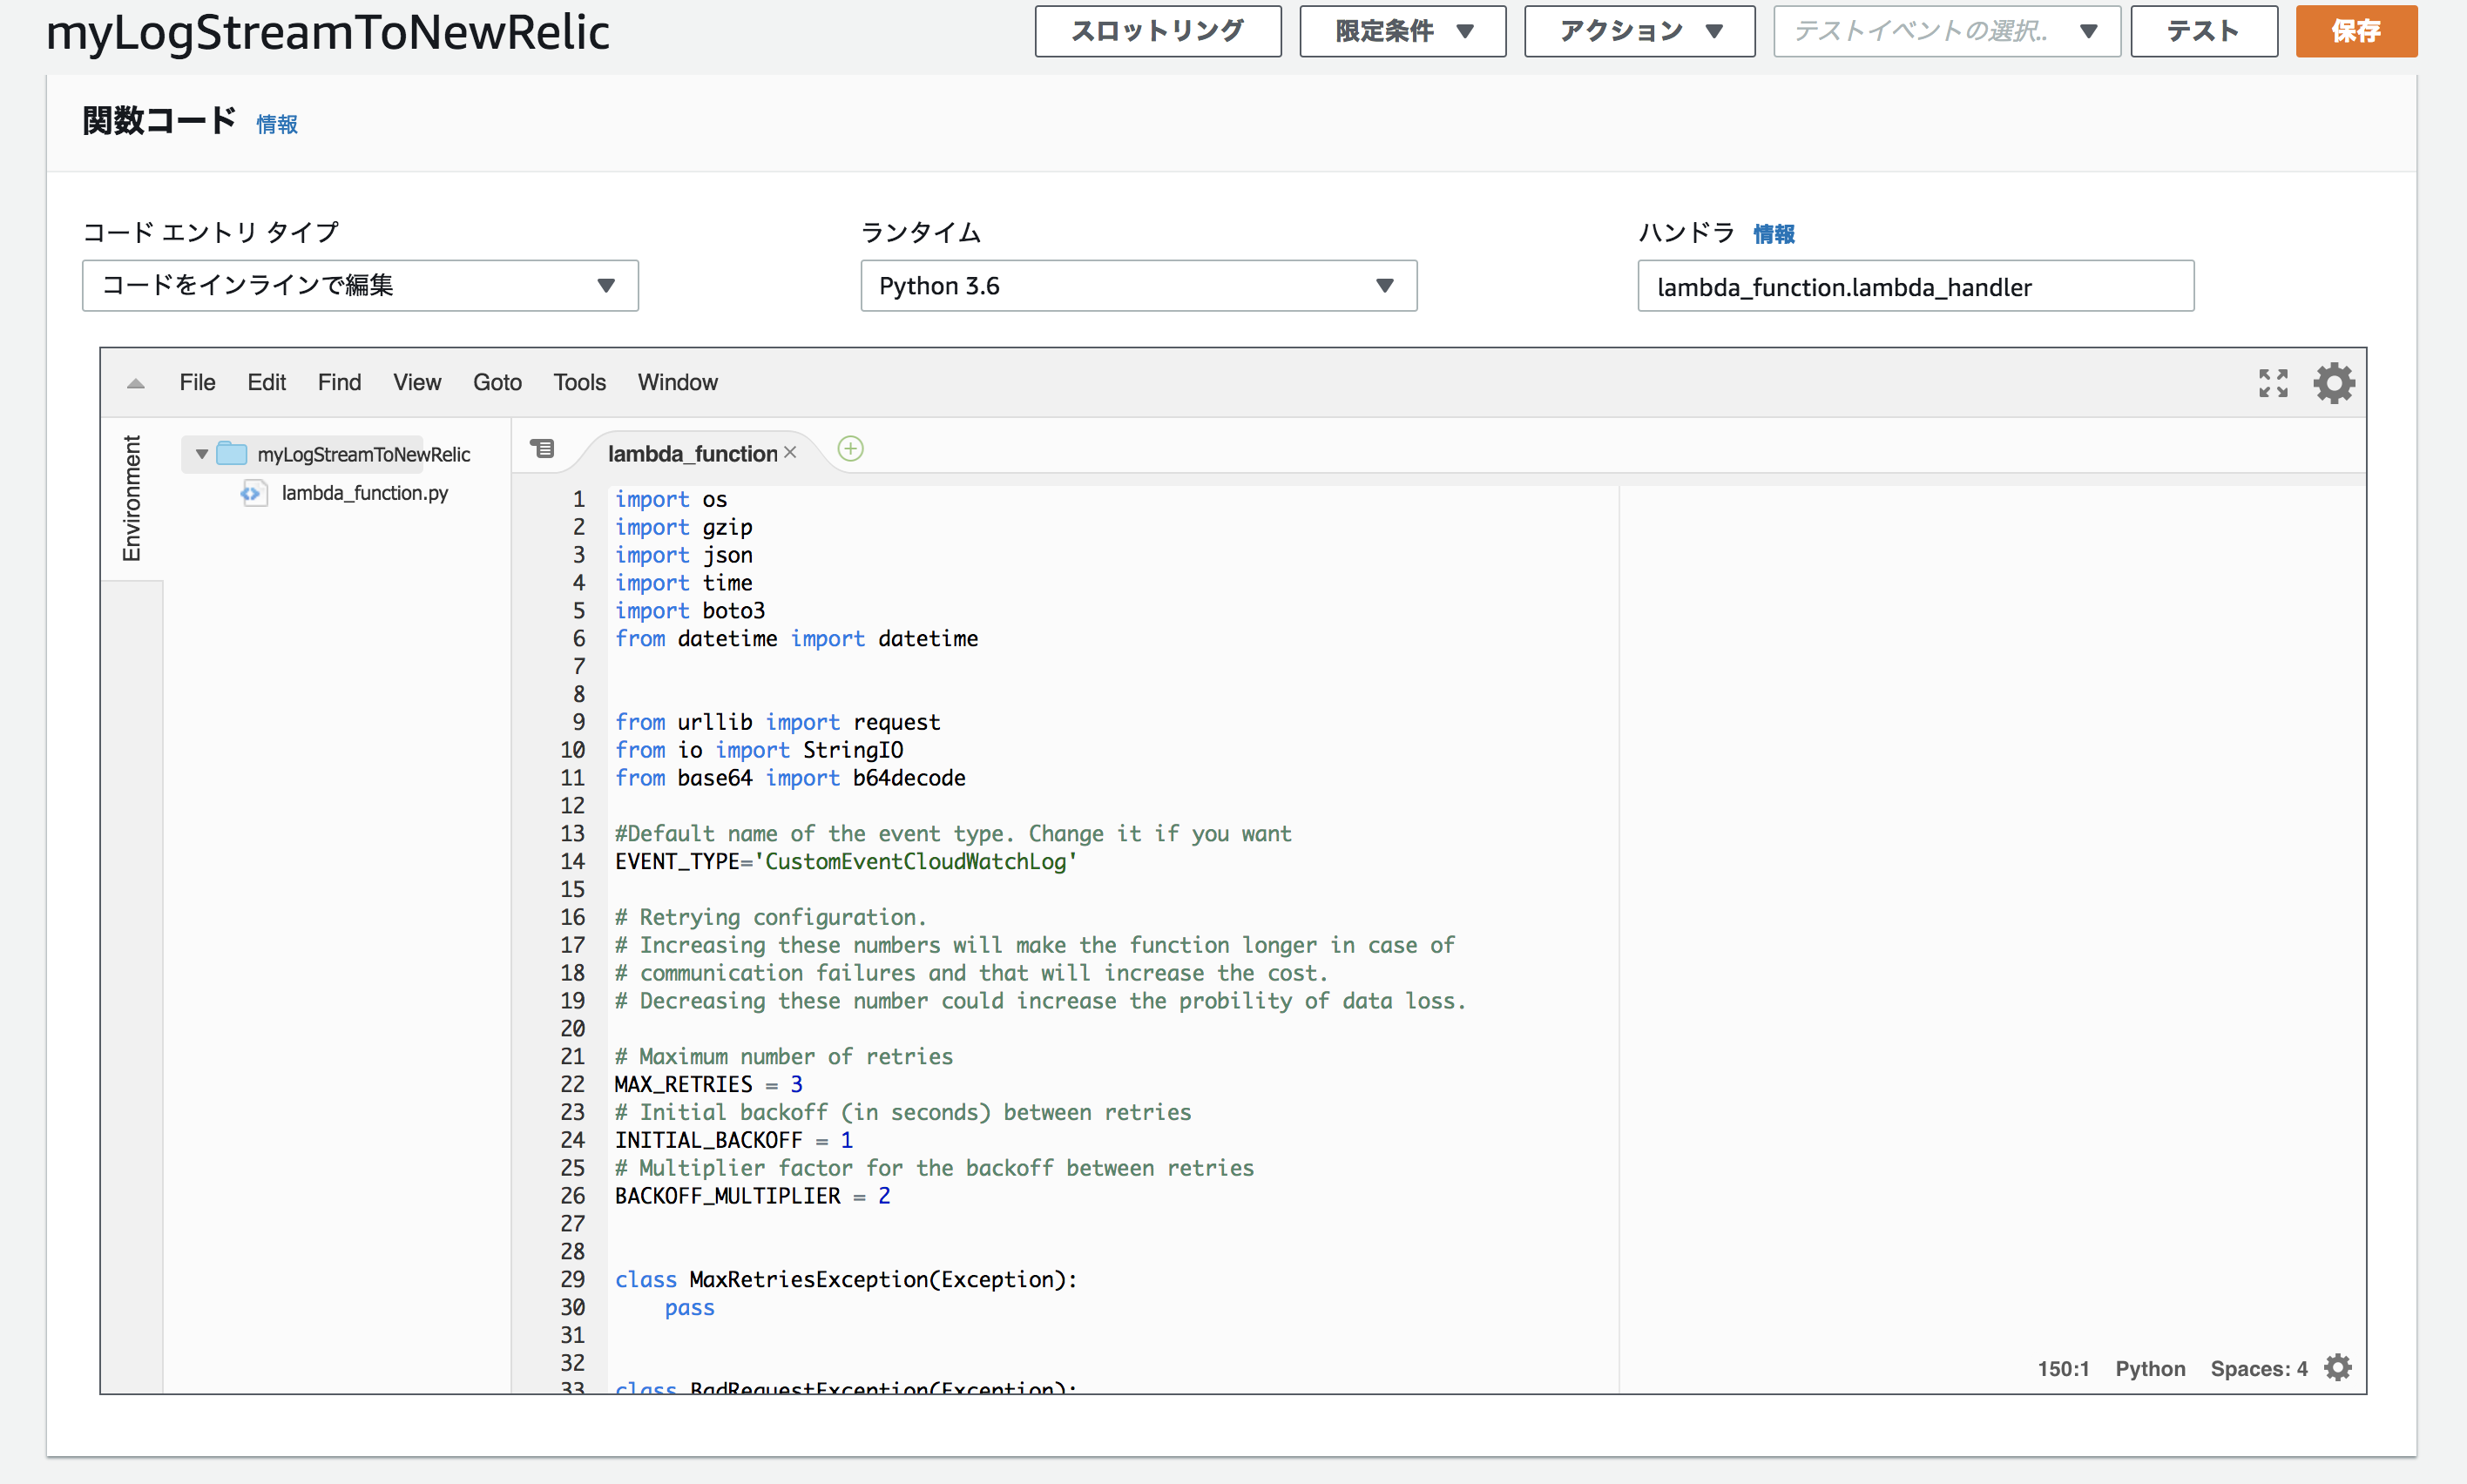Collapse the myLogStreamToNewRelic folder tree
The width and height of the screenshot is (2467, 1484).
[x=201, y=454]
